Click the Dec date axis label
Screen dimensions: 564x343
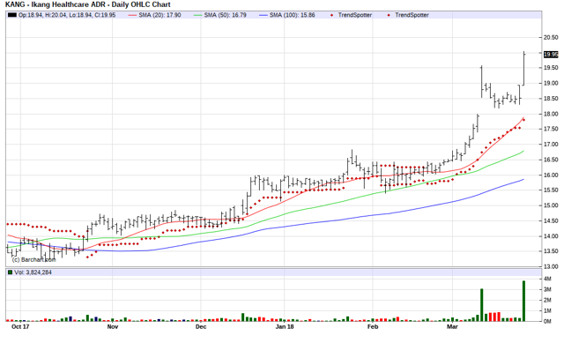[201, 326]
